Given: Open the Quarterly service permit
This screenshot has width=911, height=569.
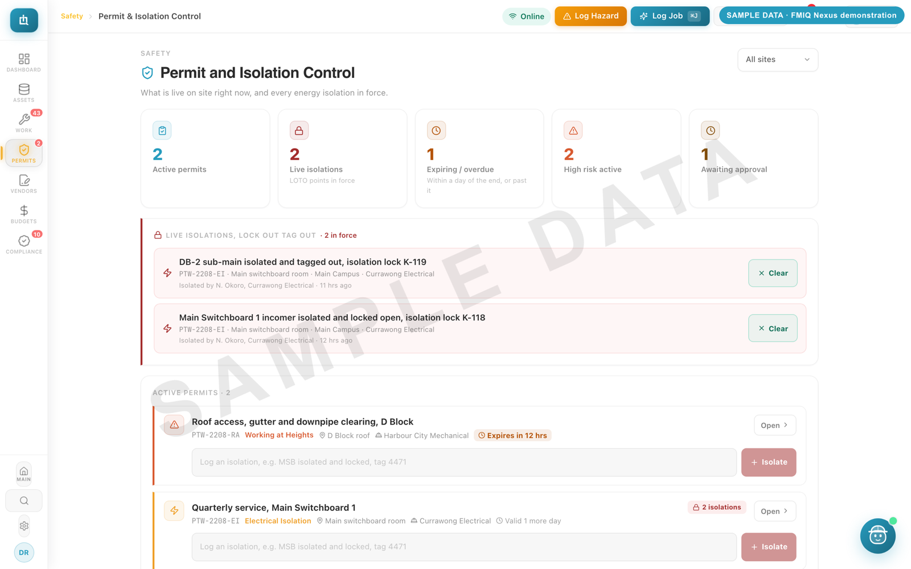Looking at the screenshot, I should coord(775,511).
